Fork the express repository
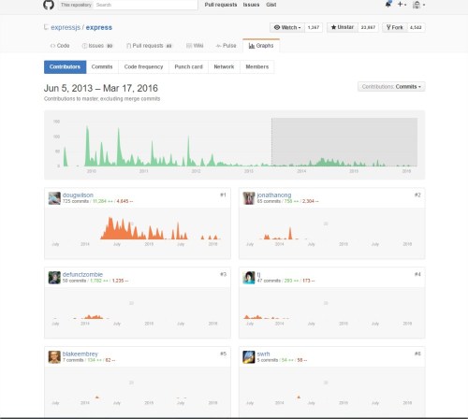The width and height of the screenshot is (468, 419). pos(395,27)
